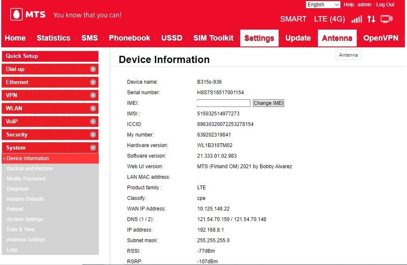
Task: Open Date & Time page
Action: pos(21,229)
